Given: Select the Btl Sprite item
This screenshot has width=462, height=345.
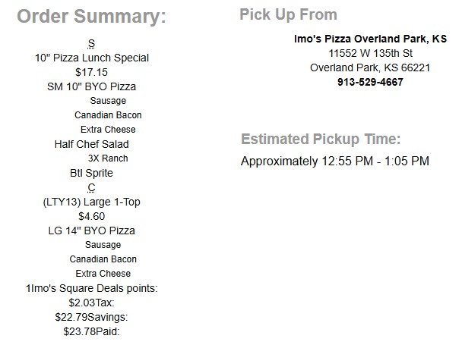Looking at the screenshot, I should [91, 173].
